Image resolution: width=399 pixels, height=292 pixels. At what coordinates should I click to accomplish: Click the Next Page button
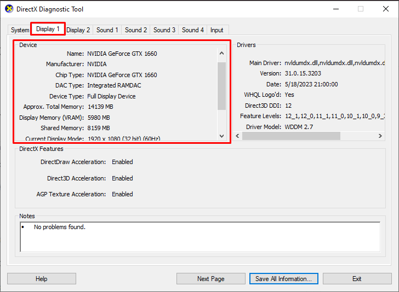210,279
